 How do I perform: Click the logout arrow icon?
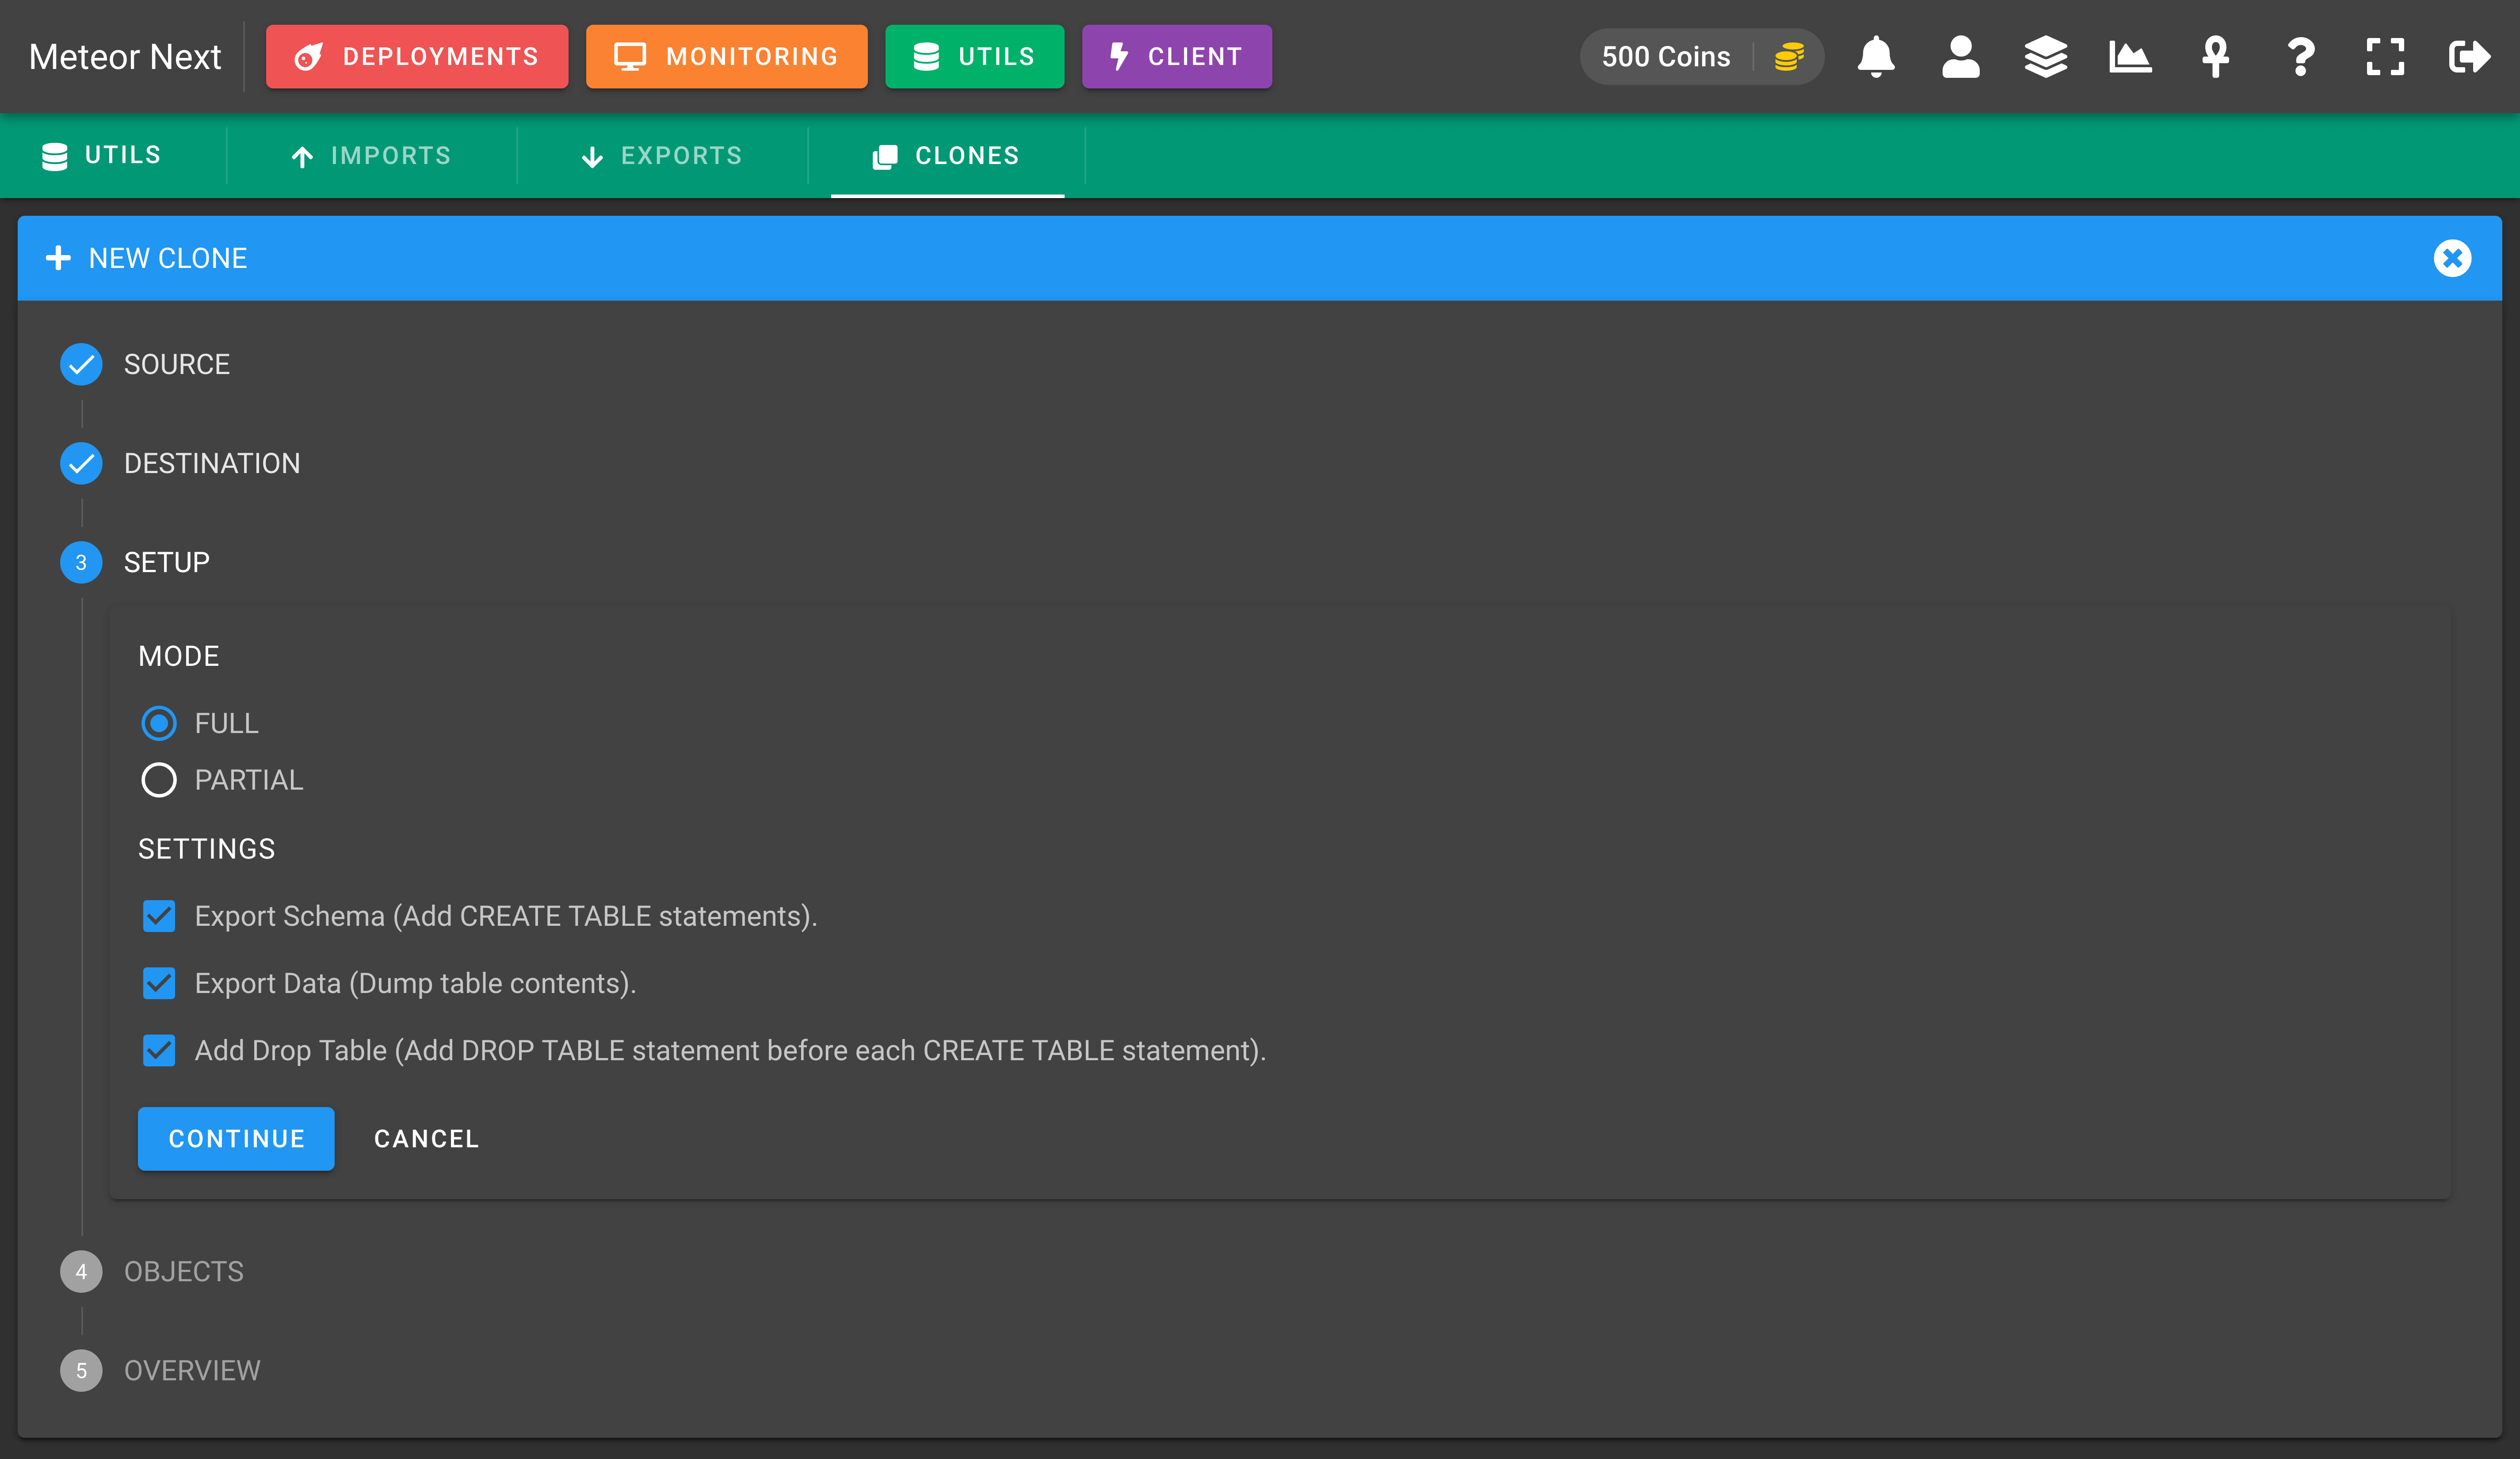(x=2469, y=57)
